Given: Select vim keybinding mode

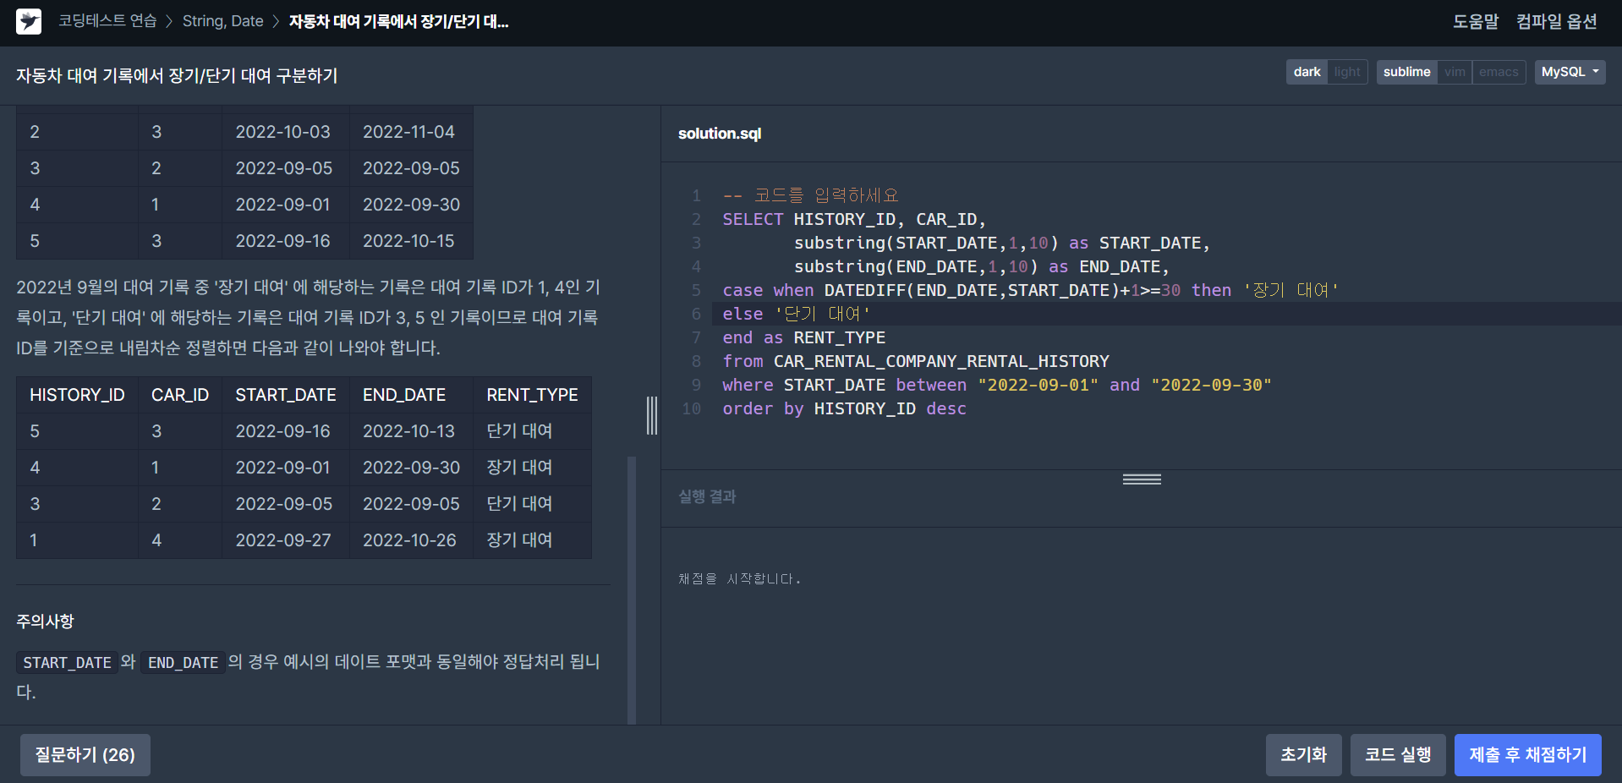Looking at the screenshot, I should 1455,72.
